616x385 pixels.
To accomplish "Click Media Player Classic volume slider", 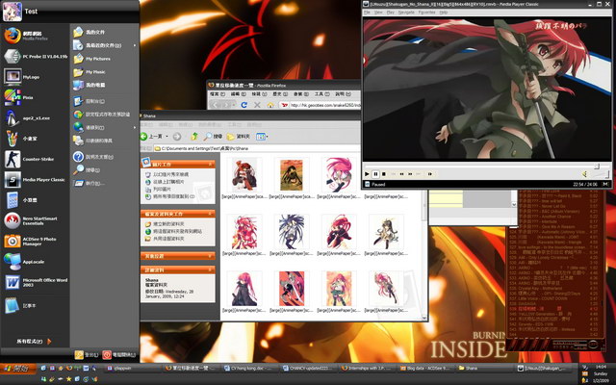I will click(x=601, y=174).
